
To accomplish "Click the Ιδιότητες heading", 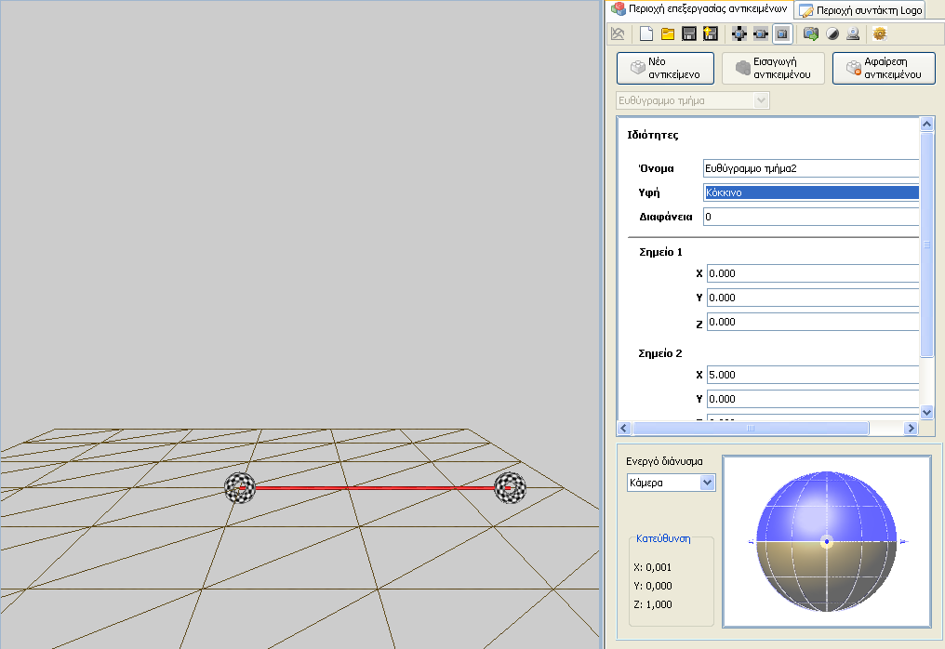I will coord(653,135).
